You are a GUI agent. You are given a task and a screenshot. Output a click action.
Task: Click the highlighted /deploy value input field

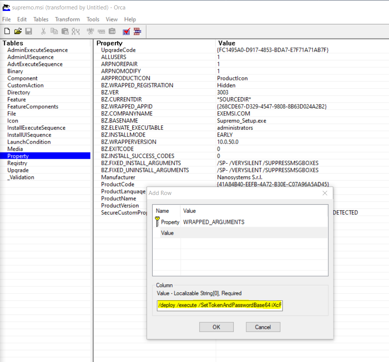[x=219, y=305]
